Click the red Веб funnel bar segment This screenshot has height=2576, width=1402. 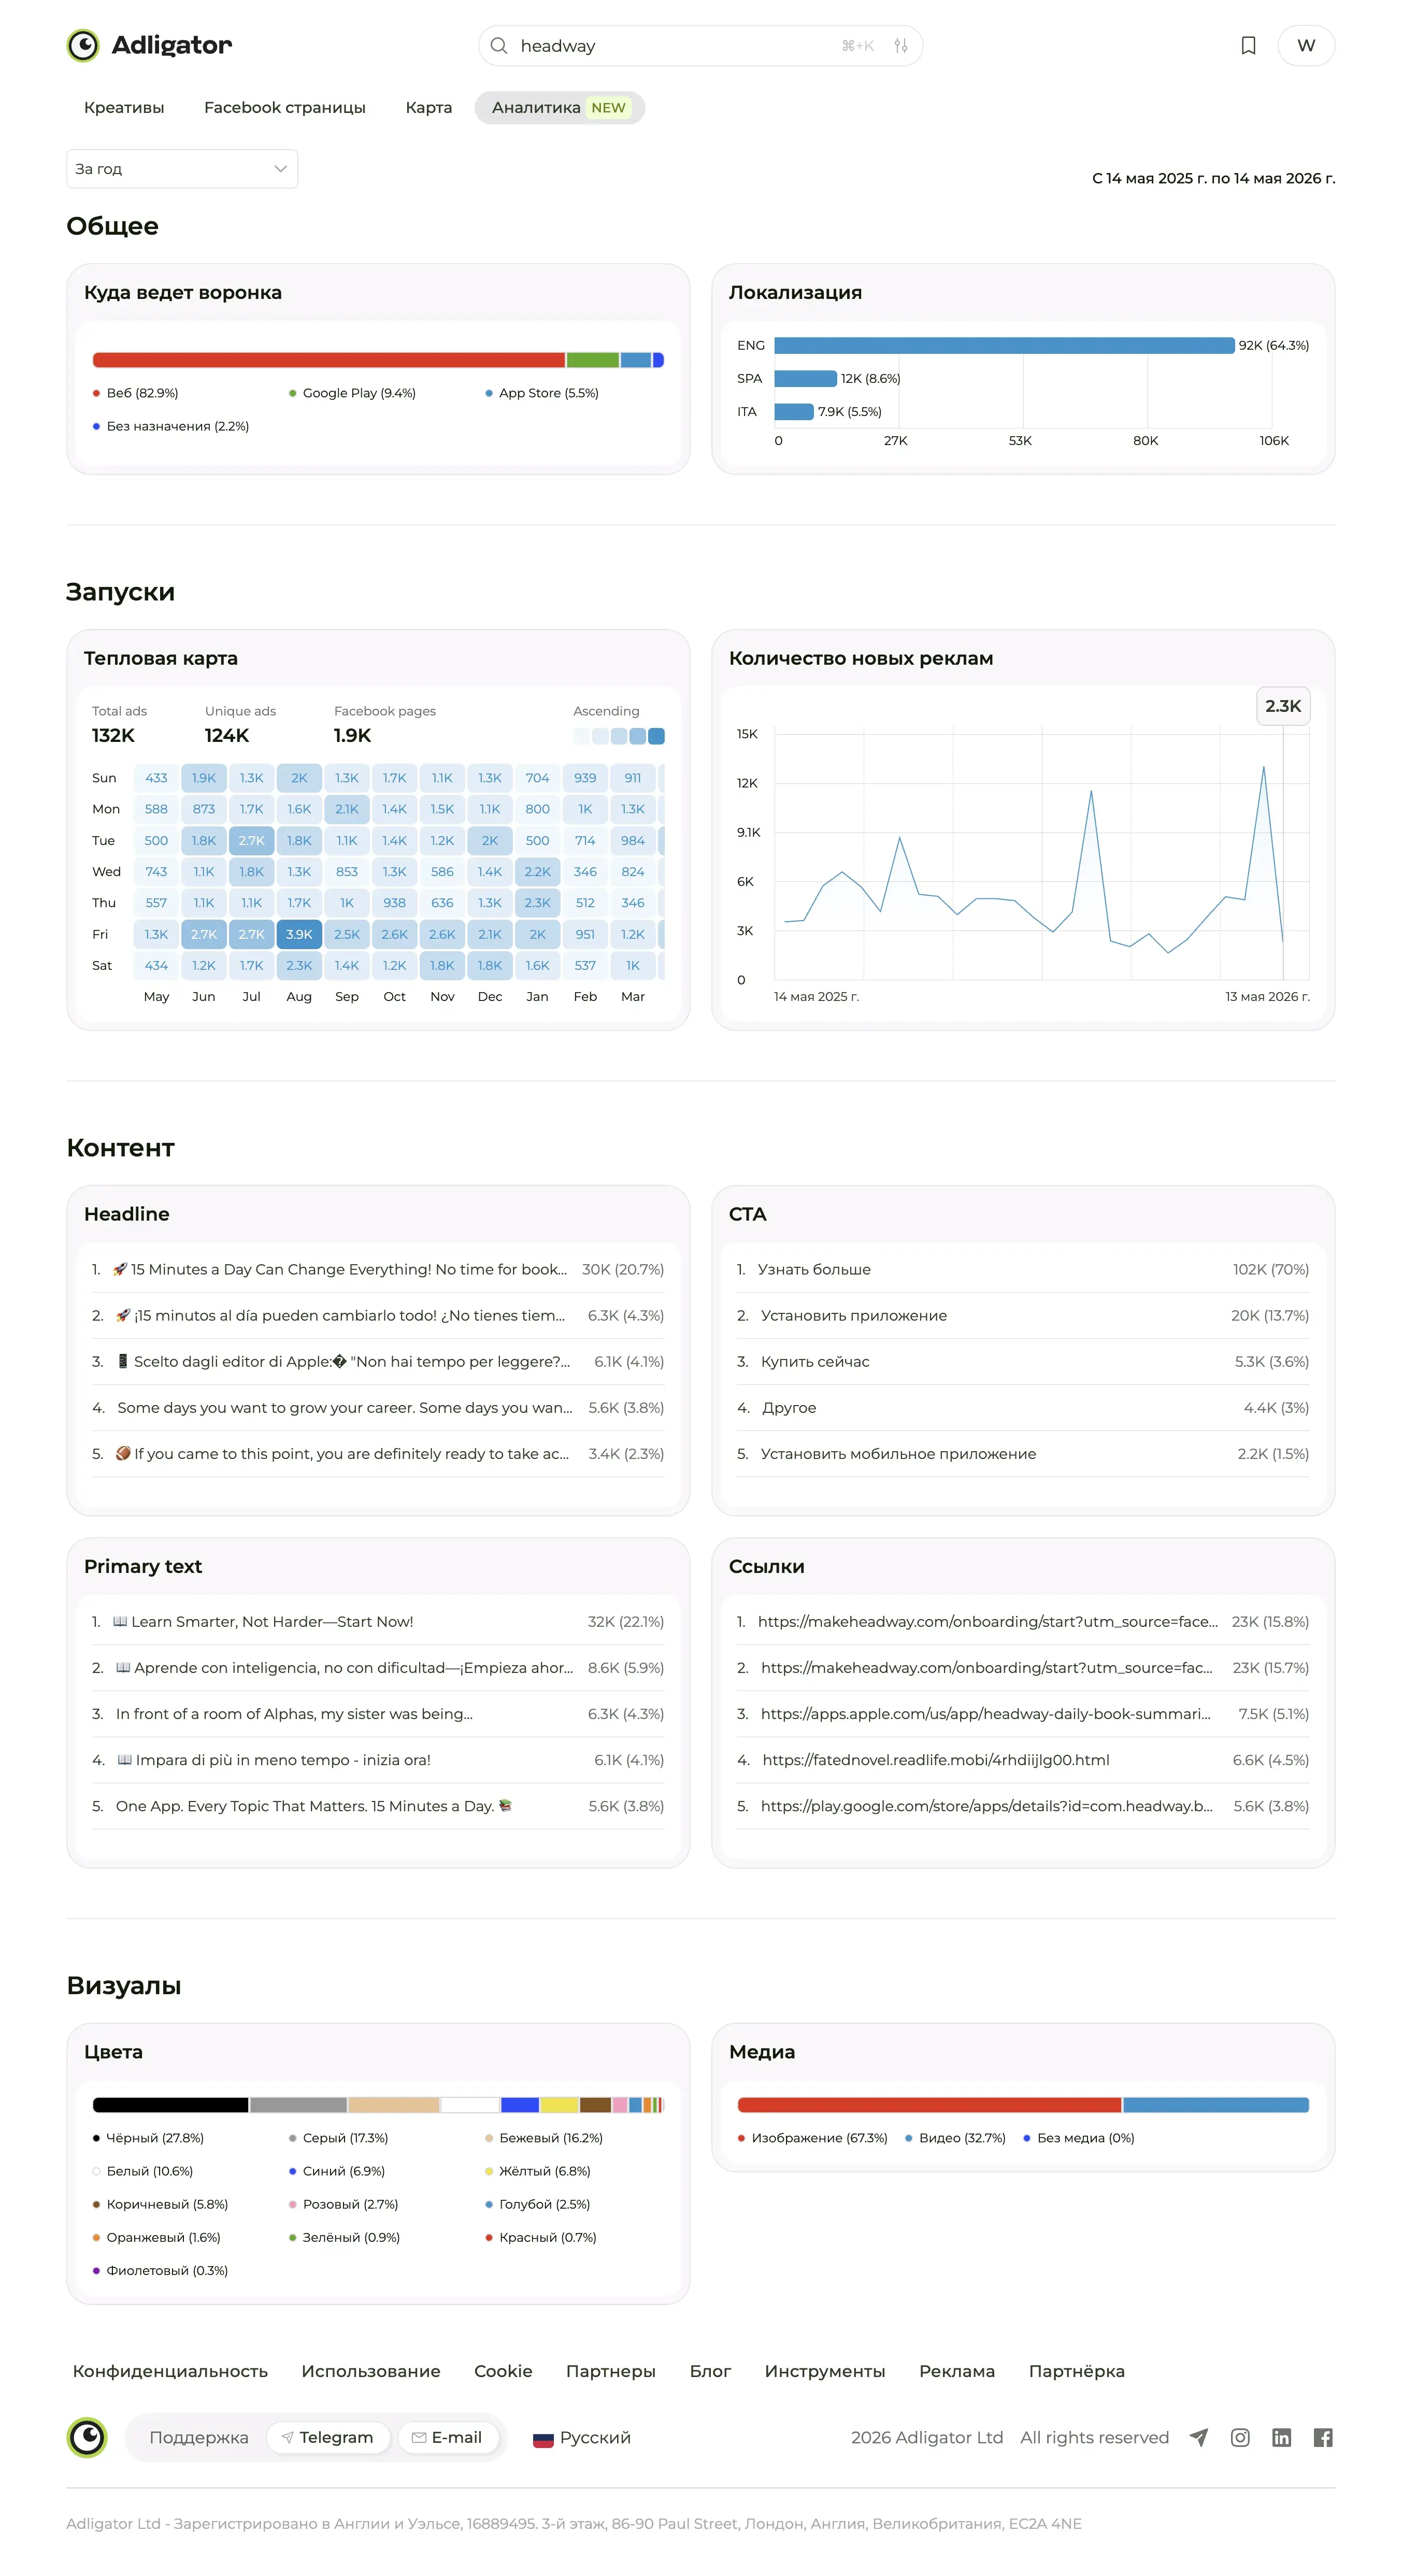tap(328, 360)
